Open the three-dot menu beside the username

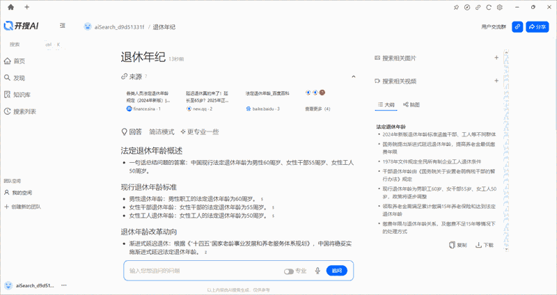[x=64, y=285]
